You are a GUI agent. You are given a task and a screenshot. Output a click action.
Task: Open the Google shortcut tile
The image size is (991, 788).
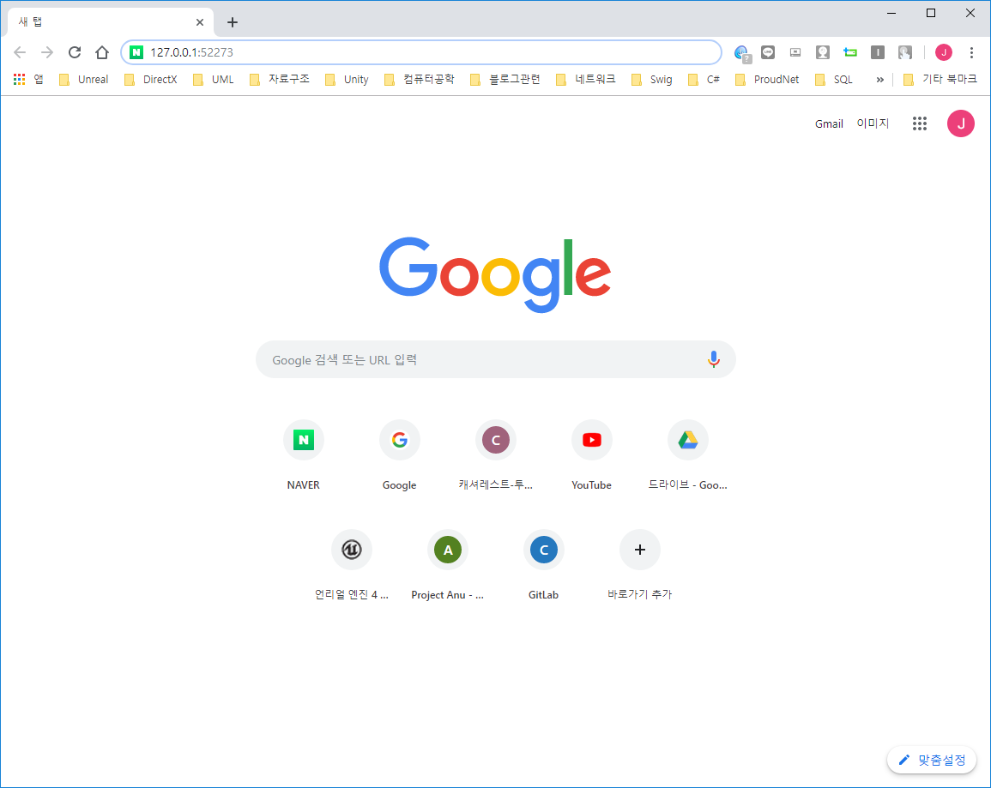click(x=400, y=454)
